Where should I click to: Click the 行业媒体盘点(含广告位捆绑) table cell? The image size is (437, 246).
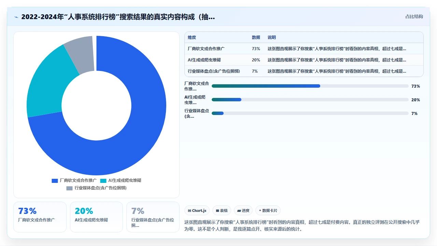tap(214, 71)
